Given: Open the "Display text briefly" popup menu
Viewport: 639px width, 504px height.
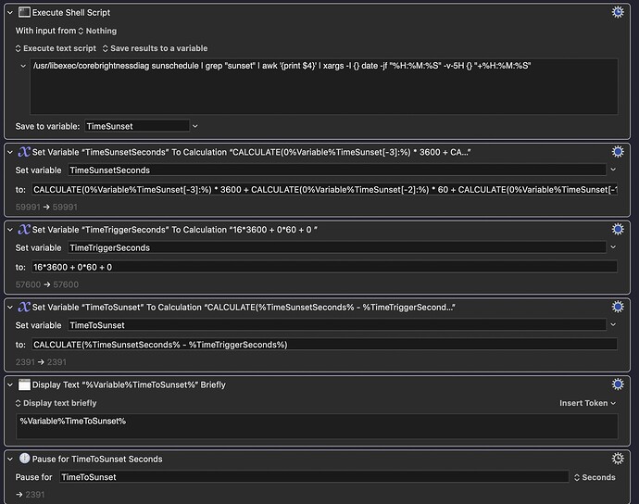Looking at the screenshot, I should [56, 403].
